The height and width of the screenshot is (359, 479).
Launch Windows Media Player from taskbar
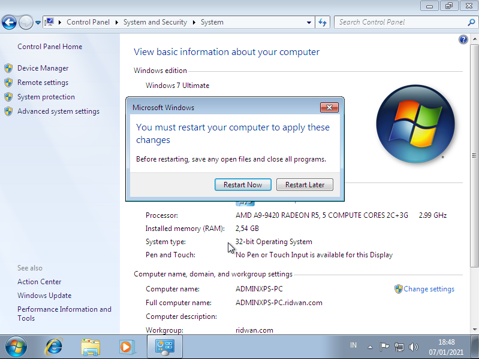126,347
